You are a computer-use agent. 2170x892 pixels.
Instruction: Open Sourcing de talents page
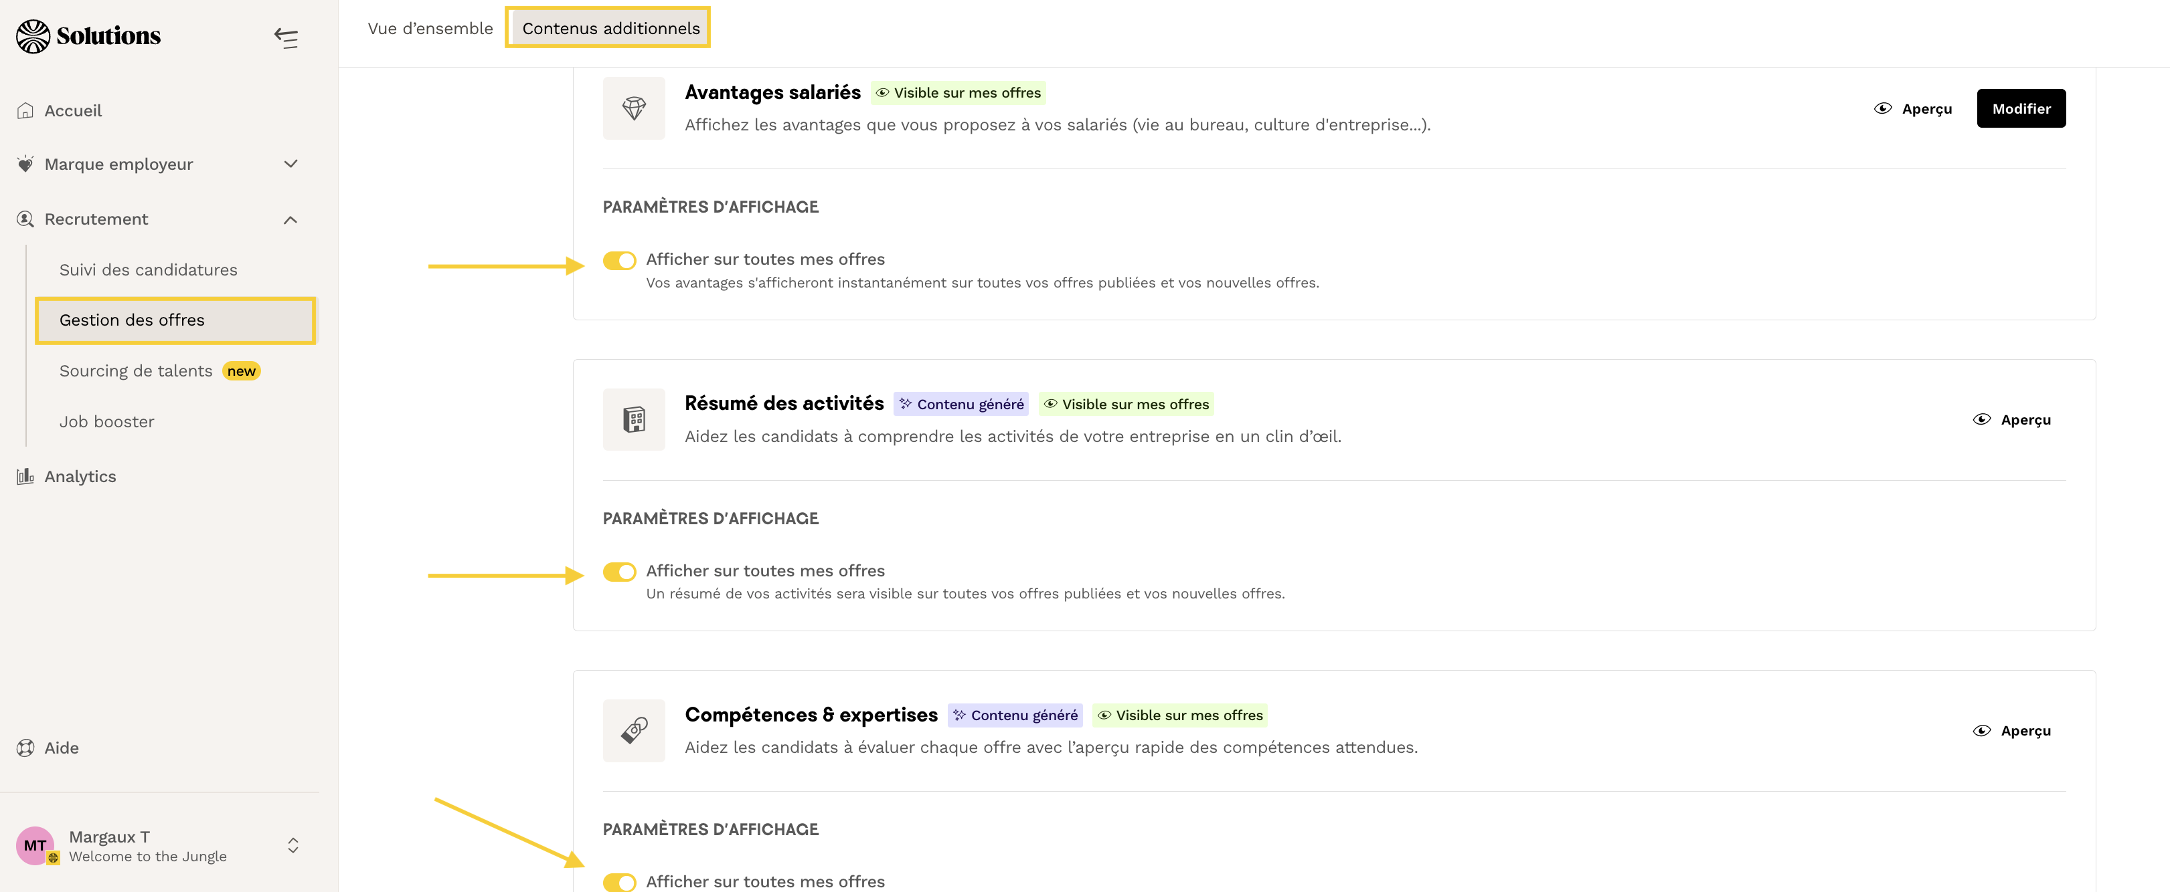136,371
